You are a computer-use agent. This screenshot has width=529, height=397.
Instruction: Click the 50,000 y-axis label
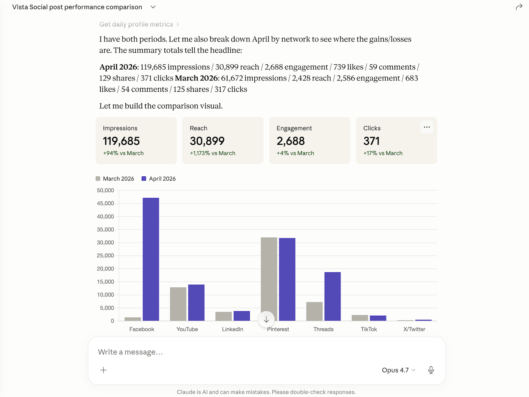pyautogui.click(x=105, y=190)
